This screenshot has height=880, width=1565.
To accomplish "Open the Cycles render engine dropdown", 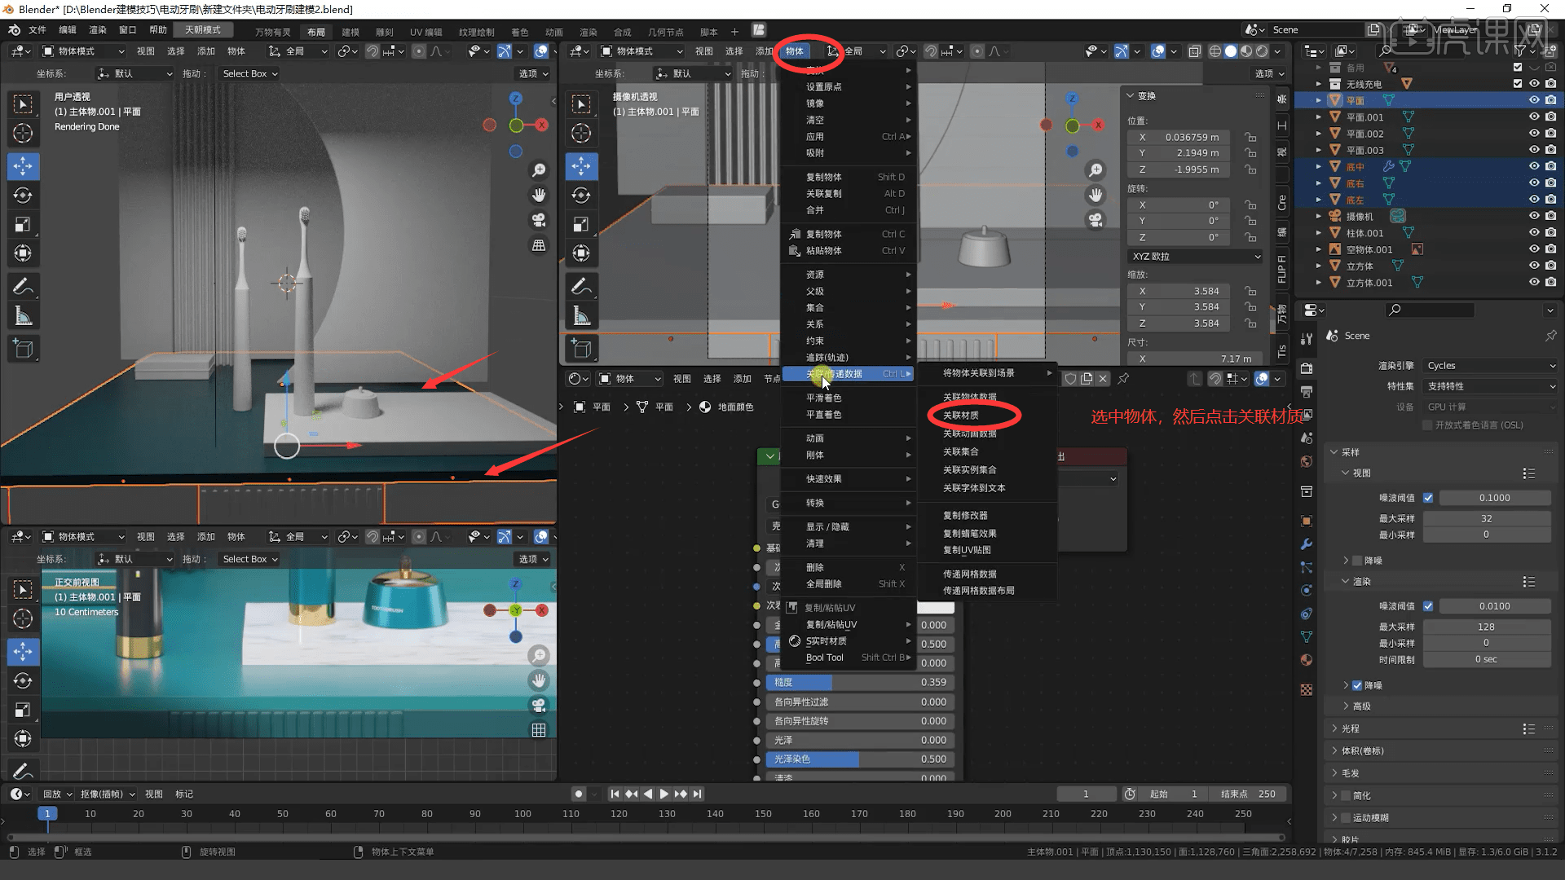I will 1489,365.
